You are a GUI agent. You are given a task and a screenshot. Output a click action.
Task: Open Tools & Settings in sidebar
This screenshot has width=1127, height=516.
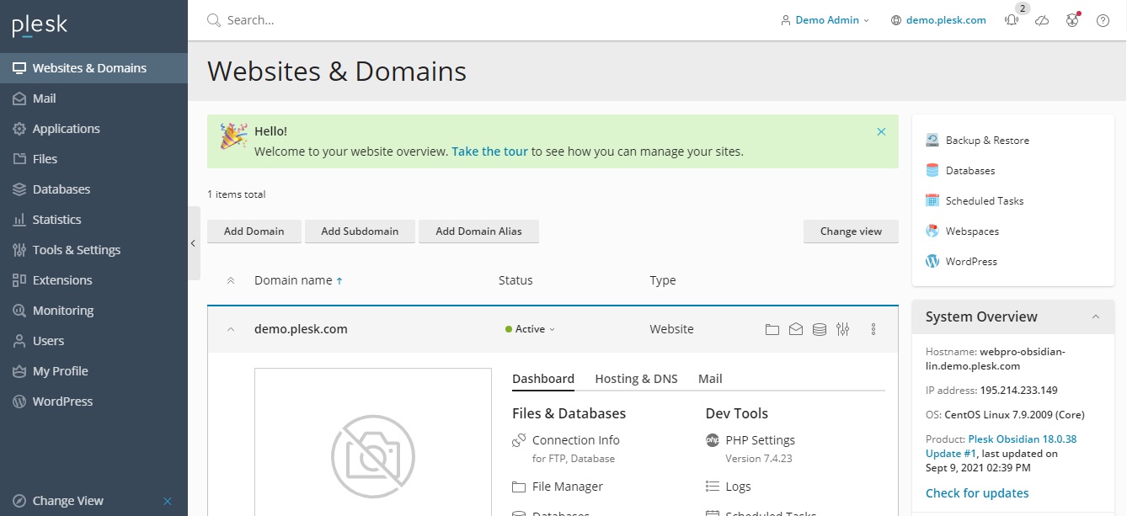(76, 250)
